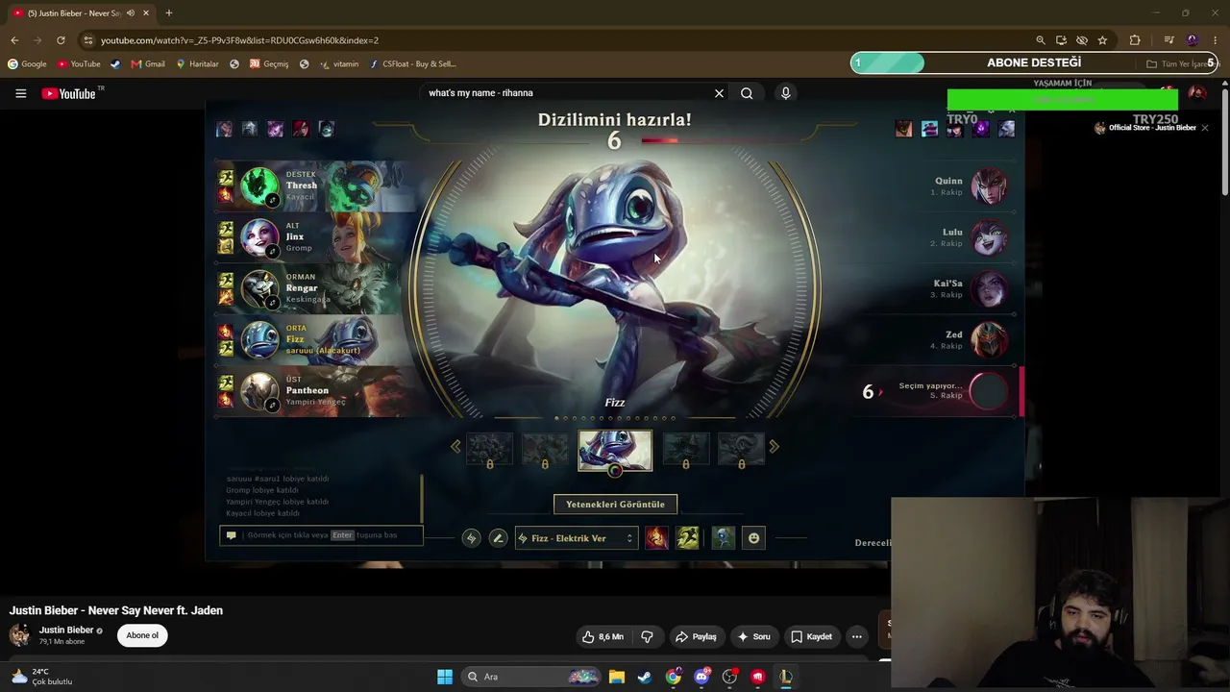Change the Flash summoner spell
1230x692 pixels.
(687, 538)
